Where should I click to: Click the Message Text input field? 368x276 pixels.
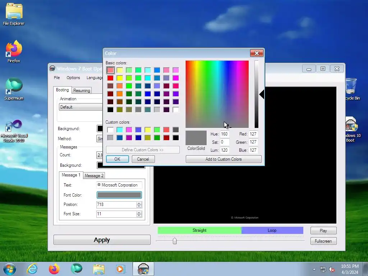pyautogui.click(x=119, y=185)
